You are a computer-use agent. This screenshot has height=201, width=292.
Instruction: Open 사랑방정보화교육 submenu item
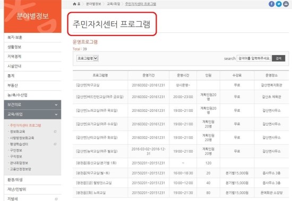[x=22, y=138]
